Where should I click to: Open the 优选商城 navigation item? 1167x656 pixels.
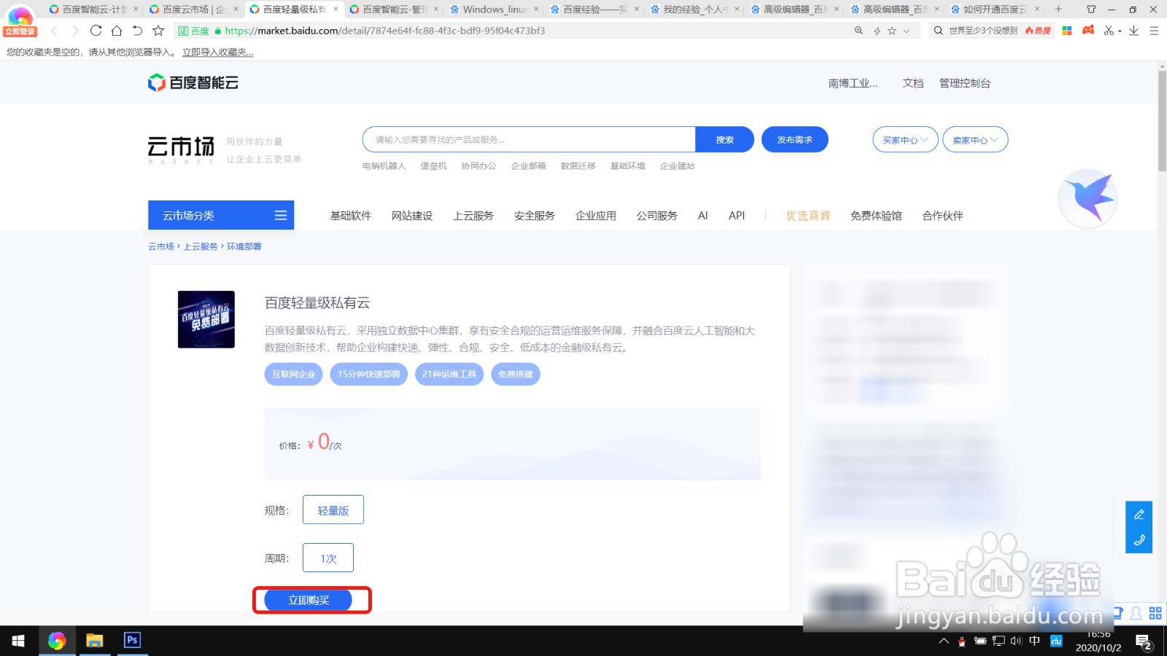[808, 216]
